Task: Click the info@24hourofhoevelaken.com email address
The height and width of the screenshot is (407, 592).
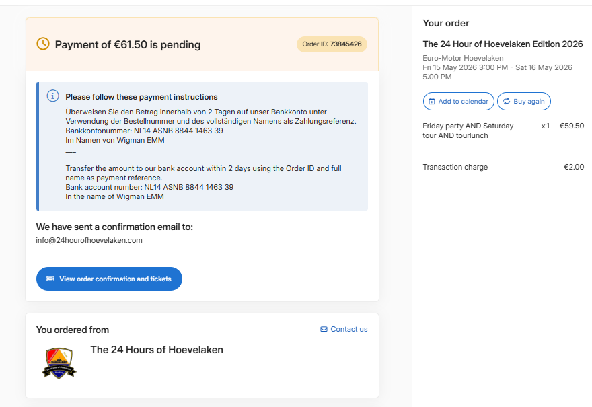Action: tap(89, 240)
